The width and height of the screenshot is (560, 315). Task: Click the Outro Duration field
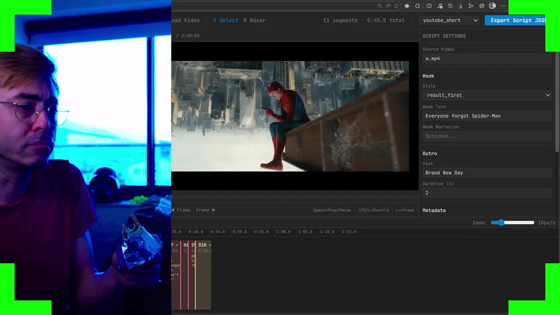click(x=487, y=193)
